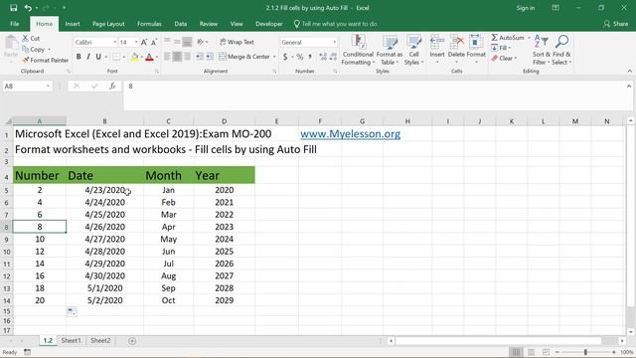Viewport: 636px width, 358px height.
Task: Switch to Formulas ribbon tab
Action: coord(149,24)
